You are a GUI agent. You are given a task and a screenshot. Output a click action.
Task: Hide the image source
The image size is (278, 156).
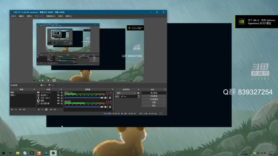pyautogui.click(x=58, y=101)
